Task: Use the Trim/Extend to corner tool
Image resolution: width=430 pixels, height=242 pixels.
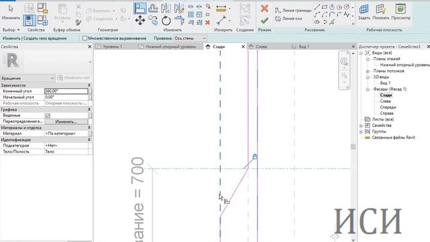Action: click(x=179, y=21)
